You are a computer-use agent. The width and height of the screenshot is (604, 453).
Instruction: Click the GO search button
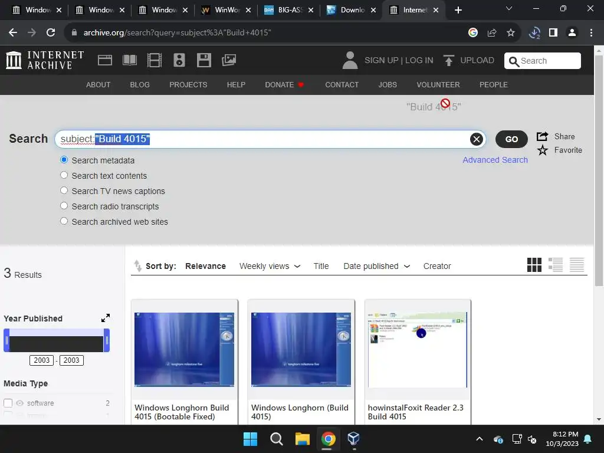tap(511, 139)
